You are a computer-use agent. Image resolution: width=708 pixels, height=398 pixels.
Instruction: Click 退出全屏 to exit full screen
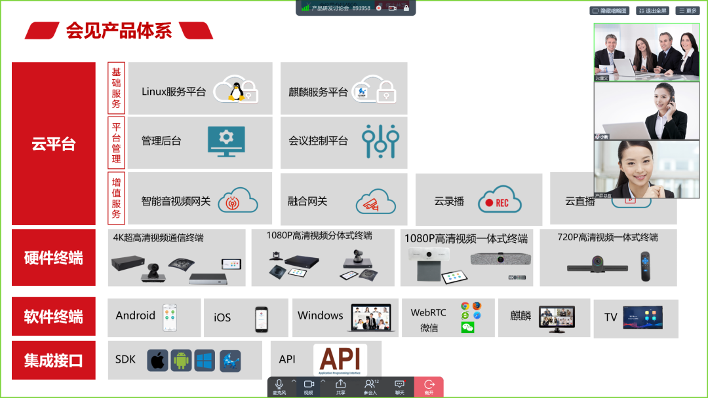(652, 10)
